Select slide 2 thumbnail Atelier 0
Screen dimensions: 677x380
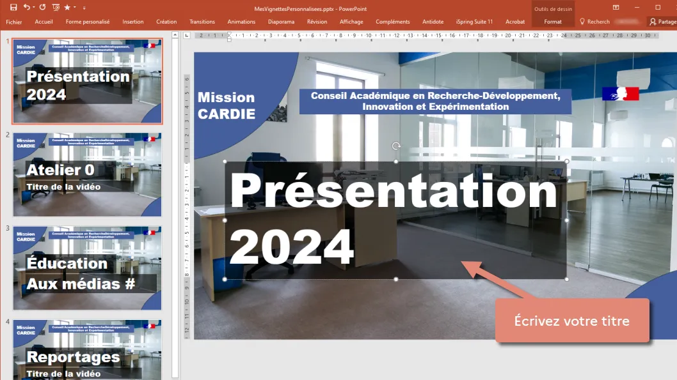87,174
